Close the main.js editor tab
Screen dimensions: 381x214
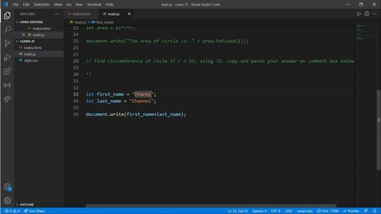click(129, 14)
